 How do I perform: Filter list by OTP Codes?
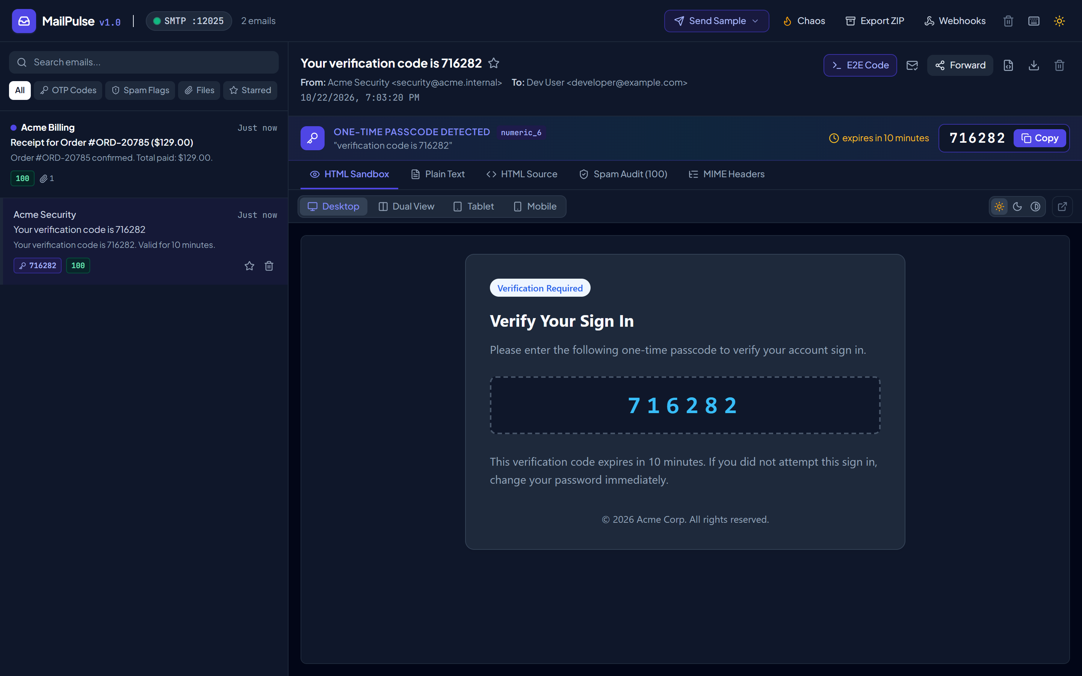[68, 90]
